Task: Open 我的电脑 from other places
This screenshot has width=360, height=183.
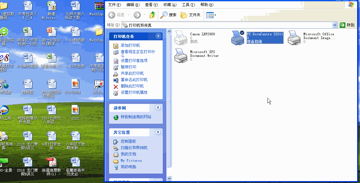Action: click(128, 167)
